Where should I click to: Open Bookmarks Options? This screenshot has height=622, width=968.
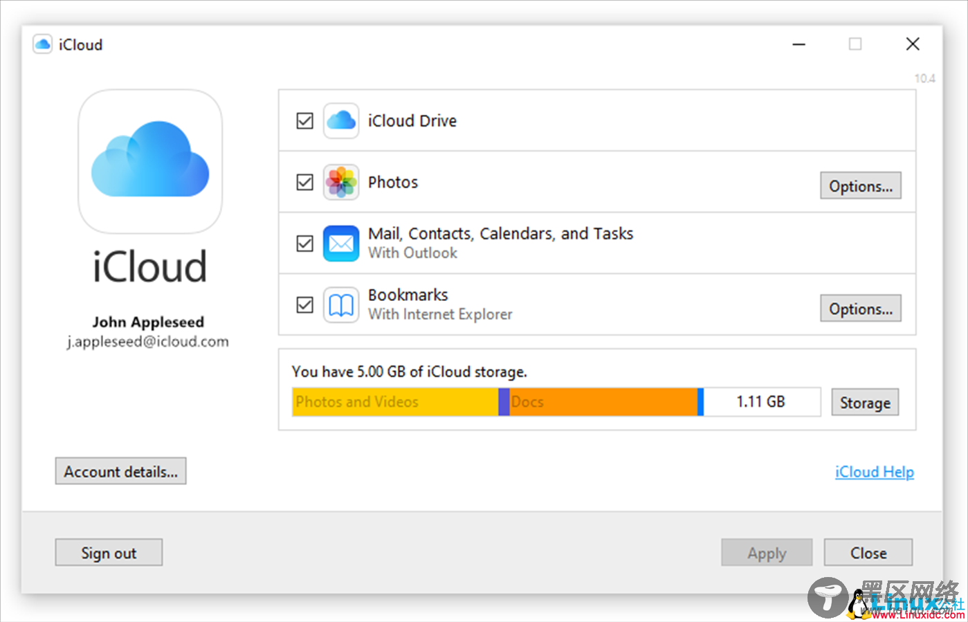[861, 309]
